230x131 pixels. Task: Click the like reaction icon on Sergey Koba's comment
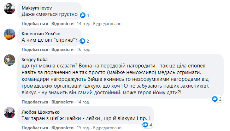(x=215, y=99)
